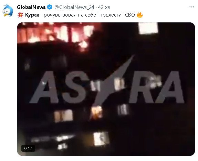Click the orange-glowing window below the ASTRA watermark
Image resolution: width=198 pixels, height=161 pixels.
coord(97,112)
